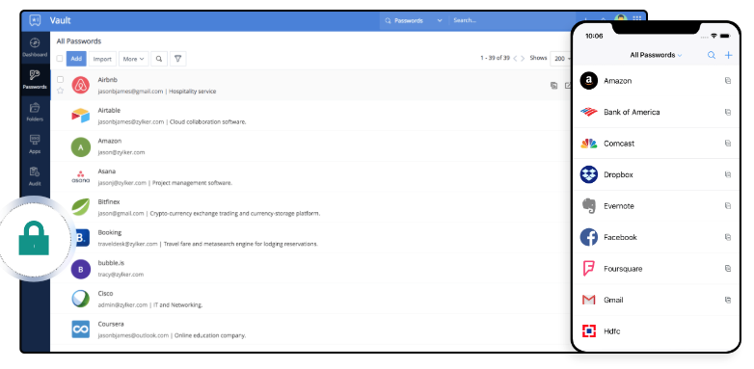This screenshot has height=369, width=754.
Task: Open the Passwords sidebar section
Action: 35,80
